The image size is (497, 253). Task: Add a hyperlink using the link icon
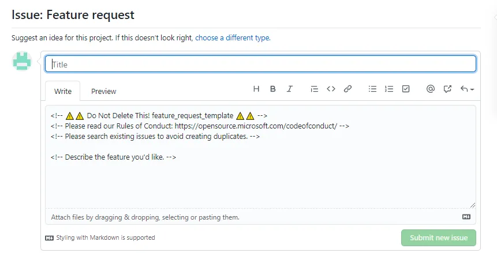coord(347,89)
